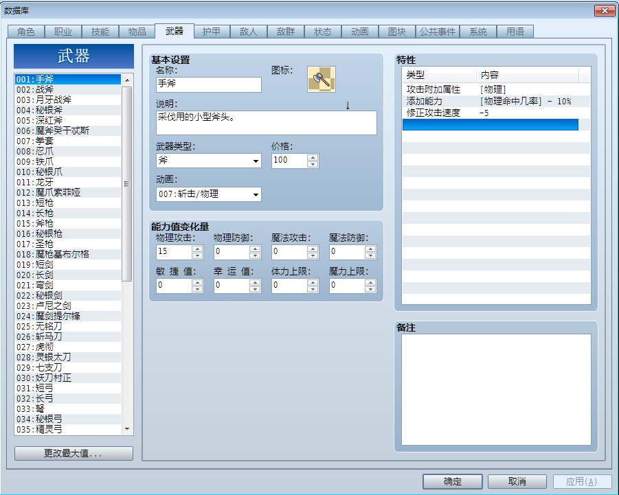Click the 内容 column header in traits

pos(528,75)
